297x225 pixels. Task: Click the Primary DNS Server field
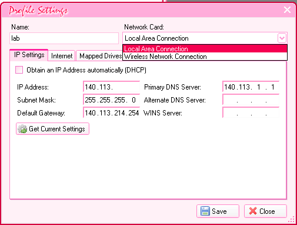(251, 87)
